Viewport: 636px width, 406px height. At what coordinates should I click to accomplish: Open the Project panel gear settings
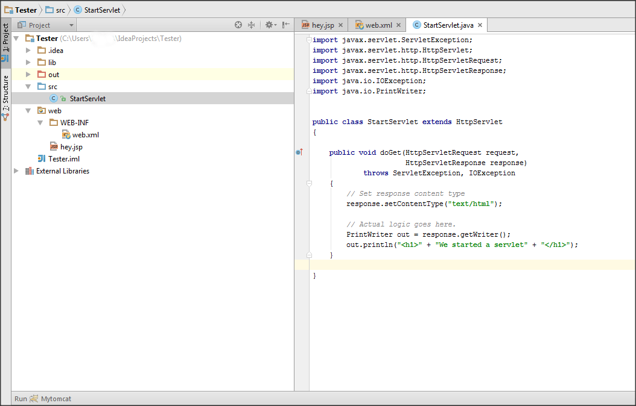point(269,25)
